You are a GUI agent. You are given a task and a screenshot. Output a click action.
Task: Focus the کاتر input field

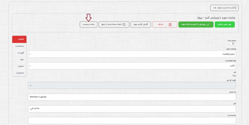coord(132,109)
